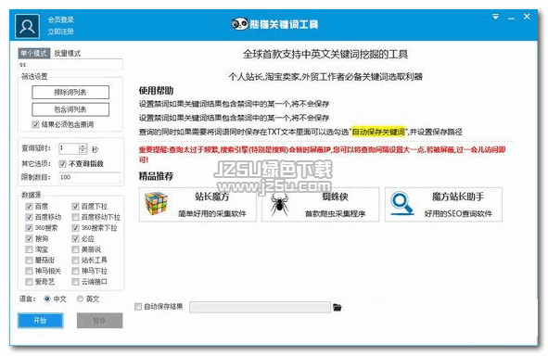The width and height of the screenshot is (548, 356).
Task: Uncheck the 必应 data source
Action: coord(75,239)
